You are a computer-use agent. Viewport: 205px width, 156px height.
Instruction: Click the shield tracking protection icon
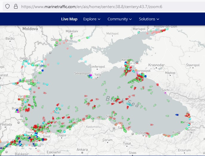pyautogui.click(x=7, y=6)
